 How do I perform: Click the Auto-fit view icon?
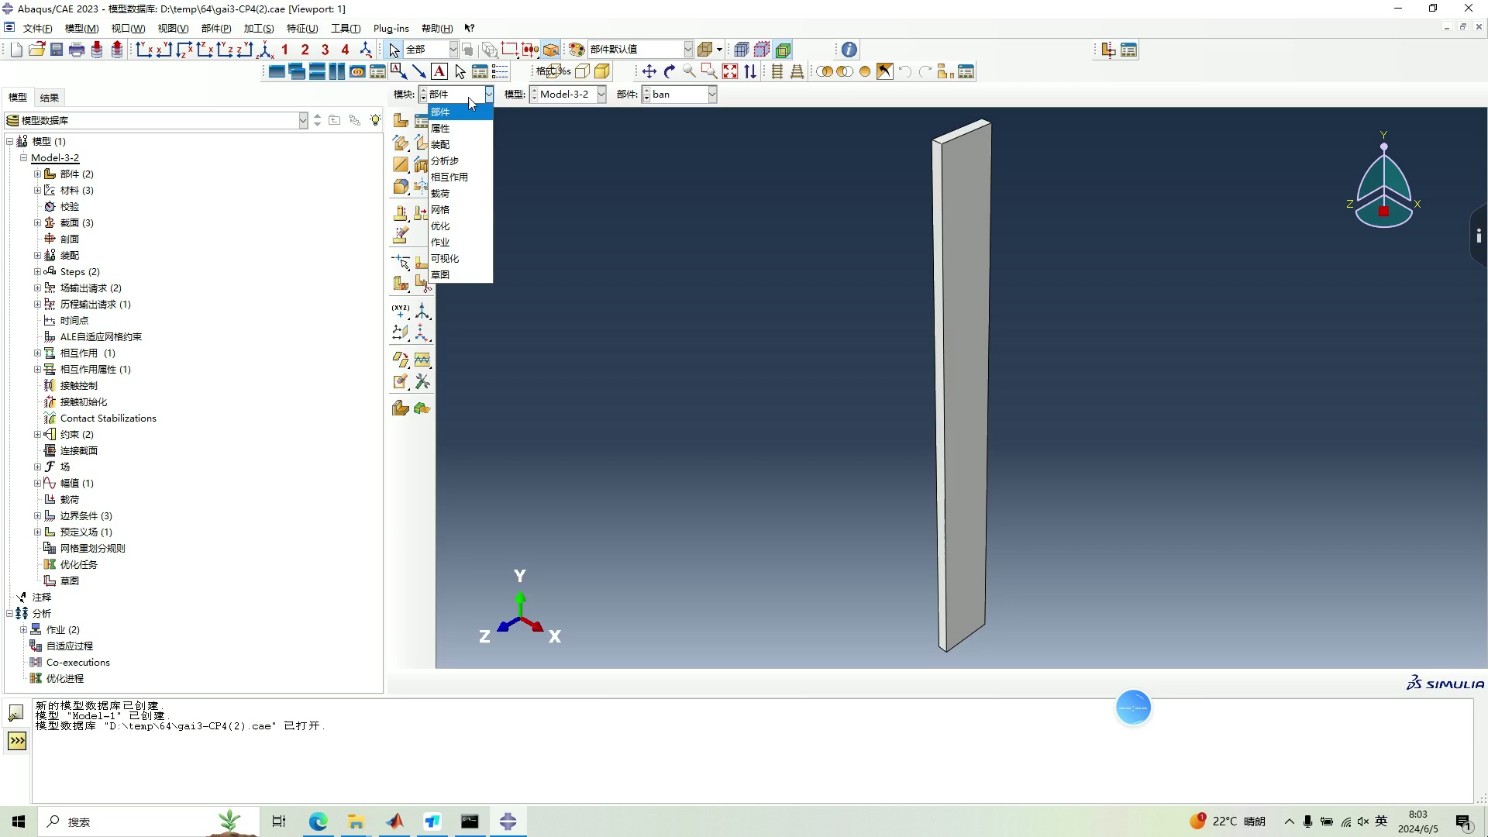pyautogui.click(x=730, y=71)
